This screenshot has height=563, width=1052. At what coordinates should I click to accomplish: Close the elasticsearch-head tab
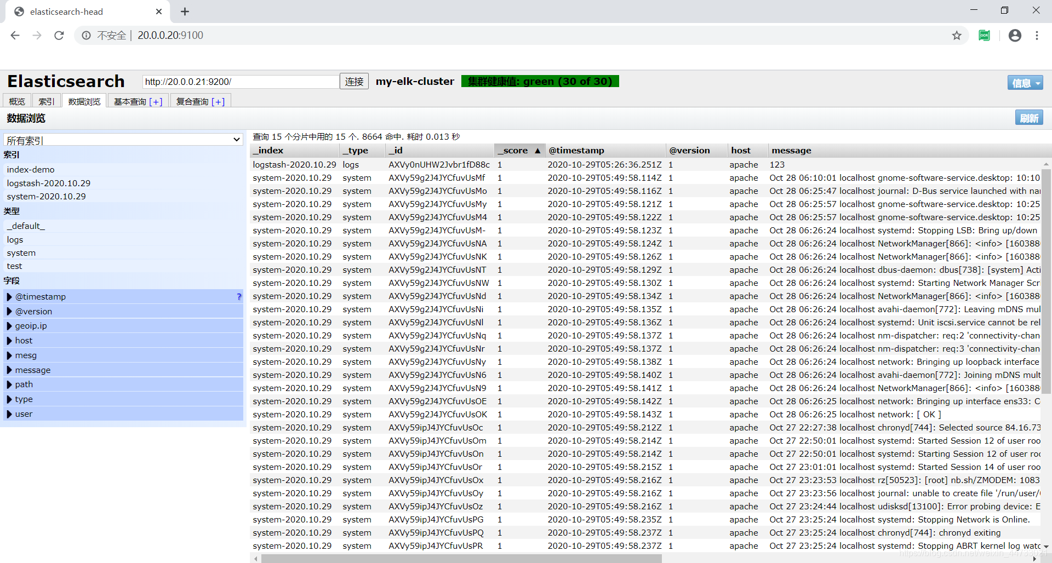[159, 12]
